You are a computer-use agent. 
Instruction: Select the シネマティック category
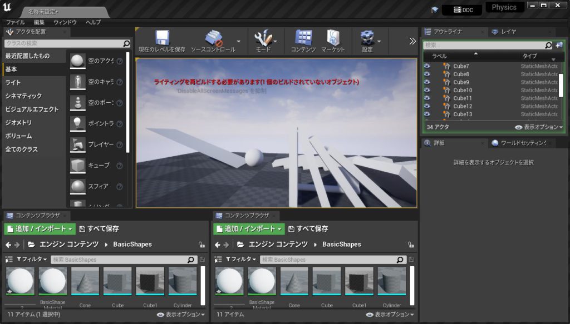23,96
